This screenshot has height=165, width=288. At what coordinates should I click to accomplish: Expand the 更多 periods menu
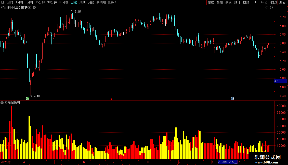tap(112, 2)
